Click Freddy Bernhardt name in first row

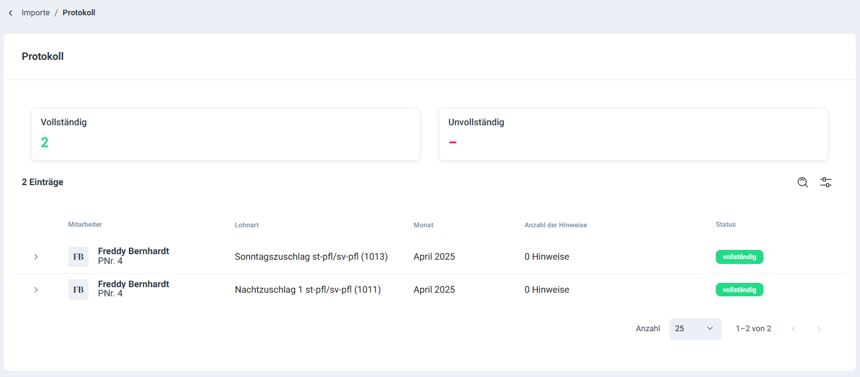pos(133,251)
